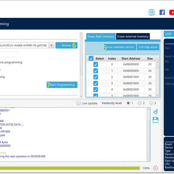Toggle the Select all sectors checkbox
This screenshot has height=174, width=174.
coord(91,58)
